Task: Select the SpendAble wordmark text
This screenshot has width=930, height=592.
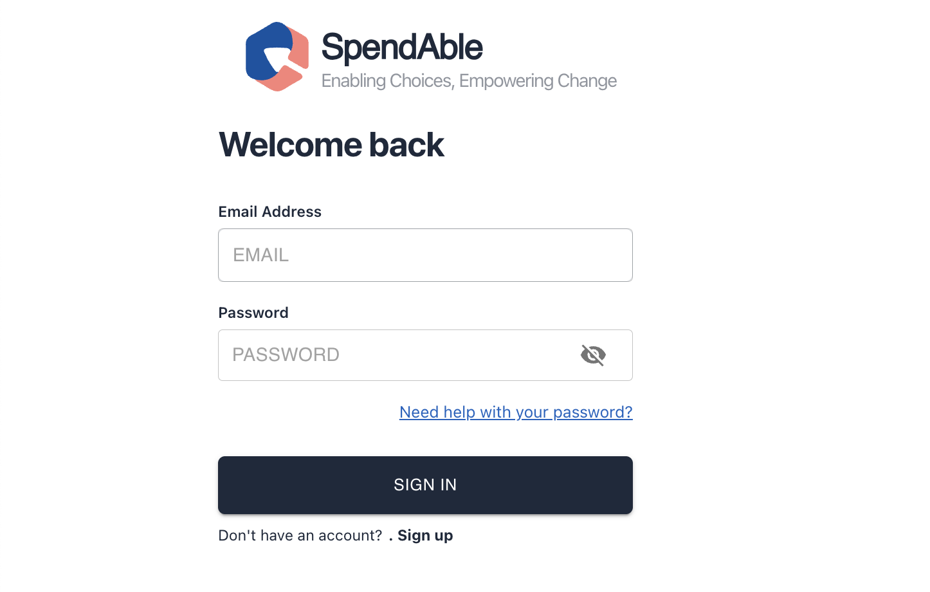Action: [x=402, y=47]
